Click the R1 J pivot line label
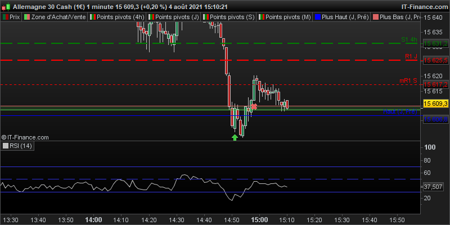This screenshot has width=450, height=225. click(x=411, y=57)
